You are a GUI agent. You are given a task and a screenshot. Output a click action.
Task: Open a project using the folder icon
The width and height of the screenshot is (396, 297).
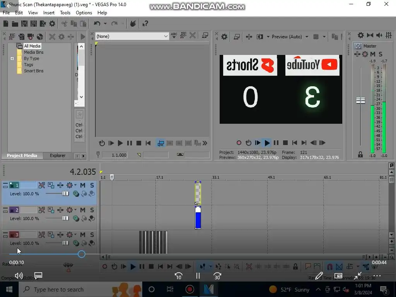pyautogui.click(x=15, y=24)
